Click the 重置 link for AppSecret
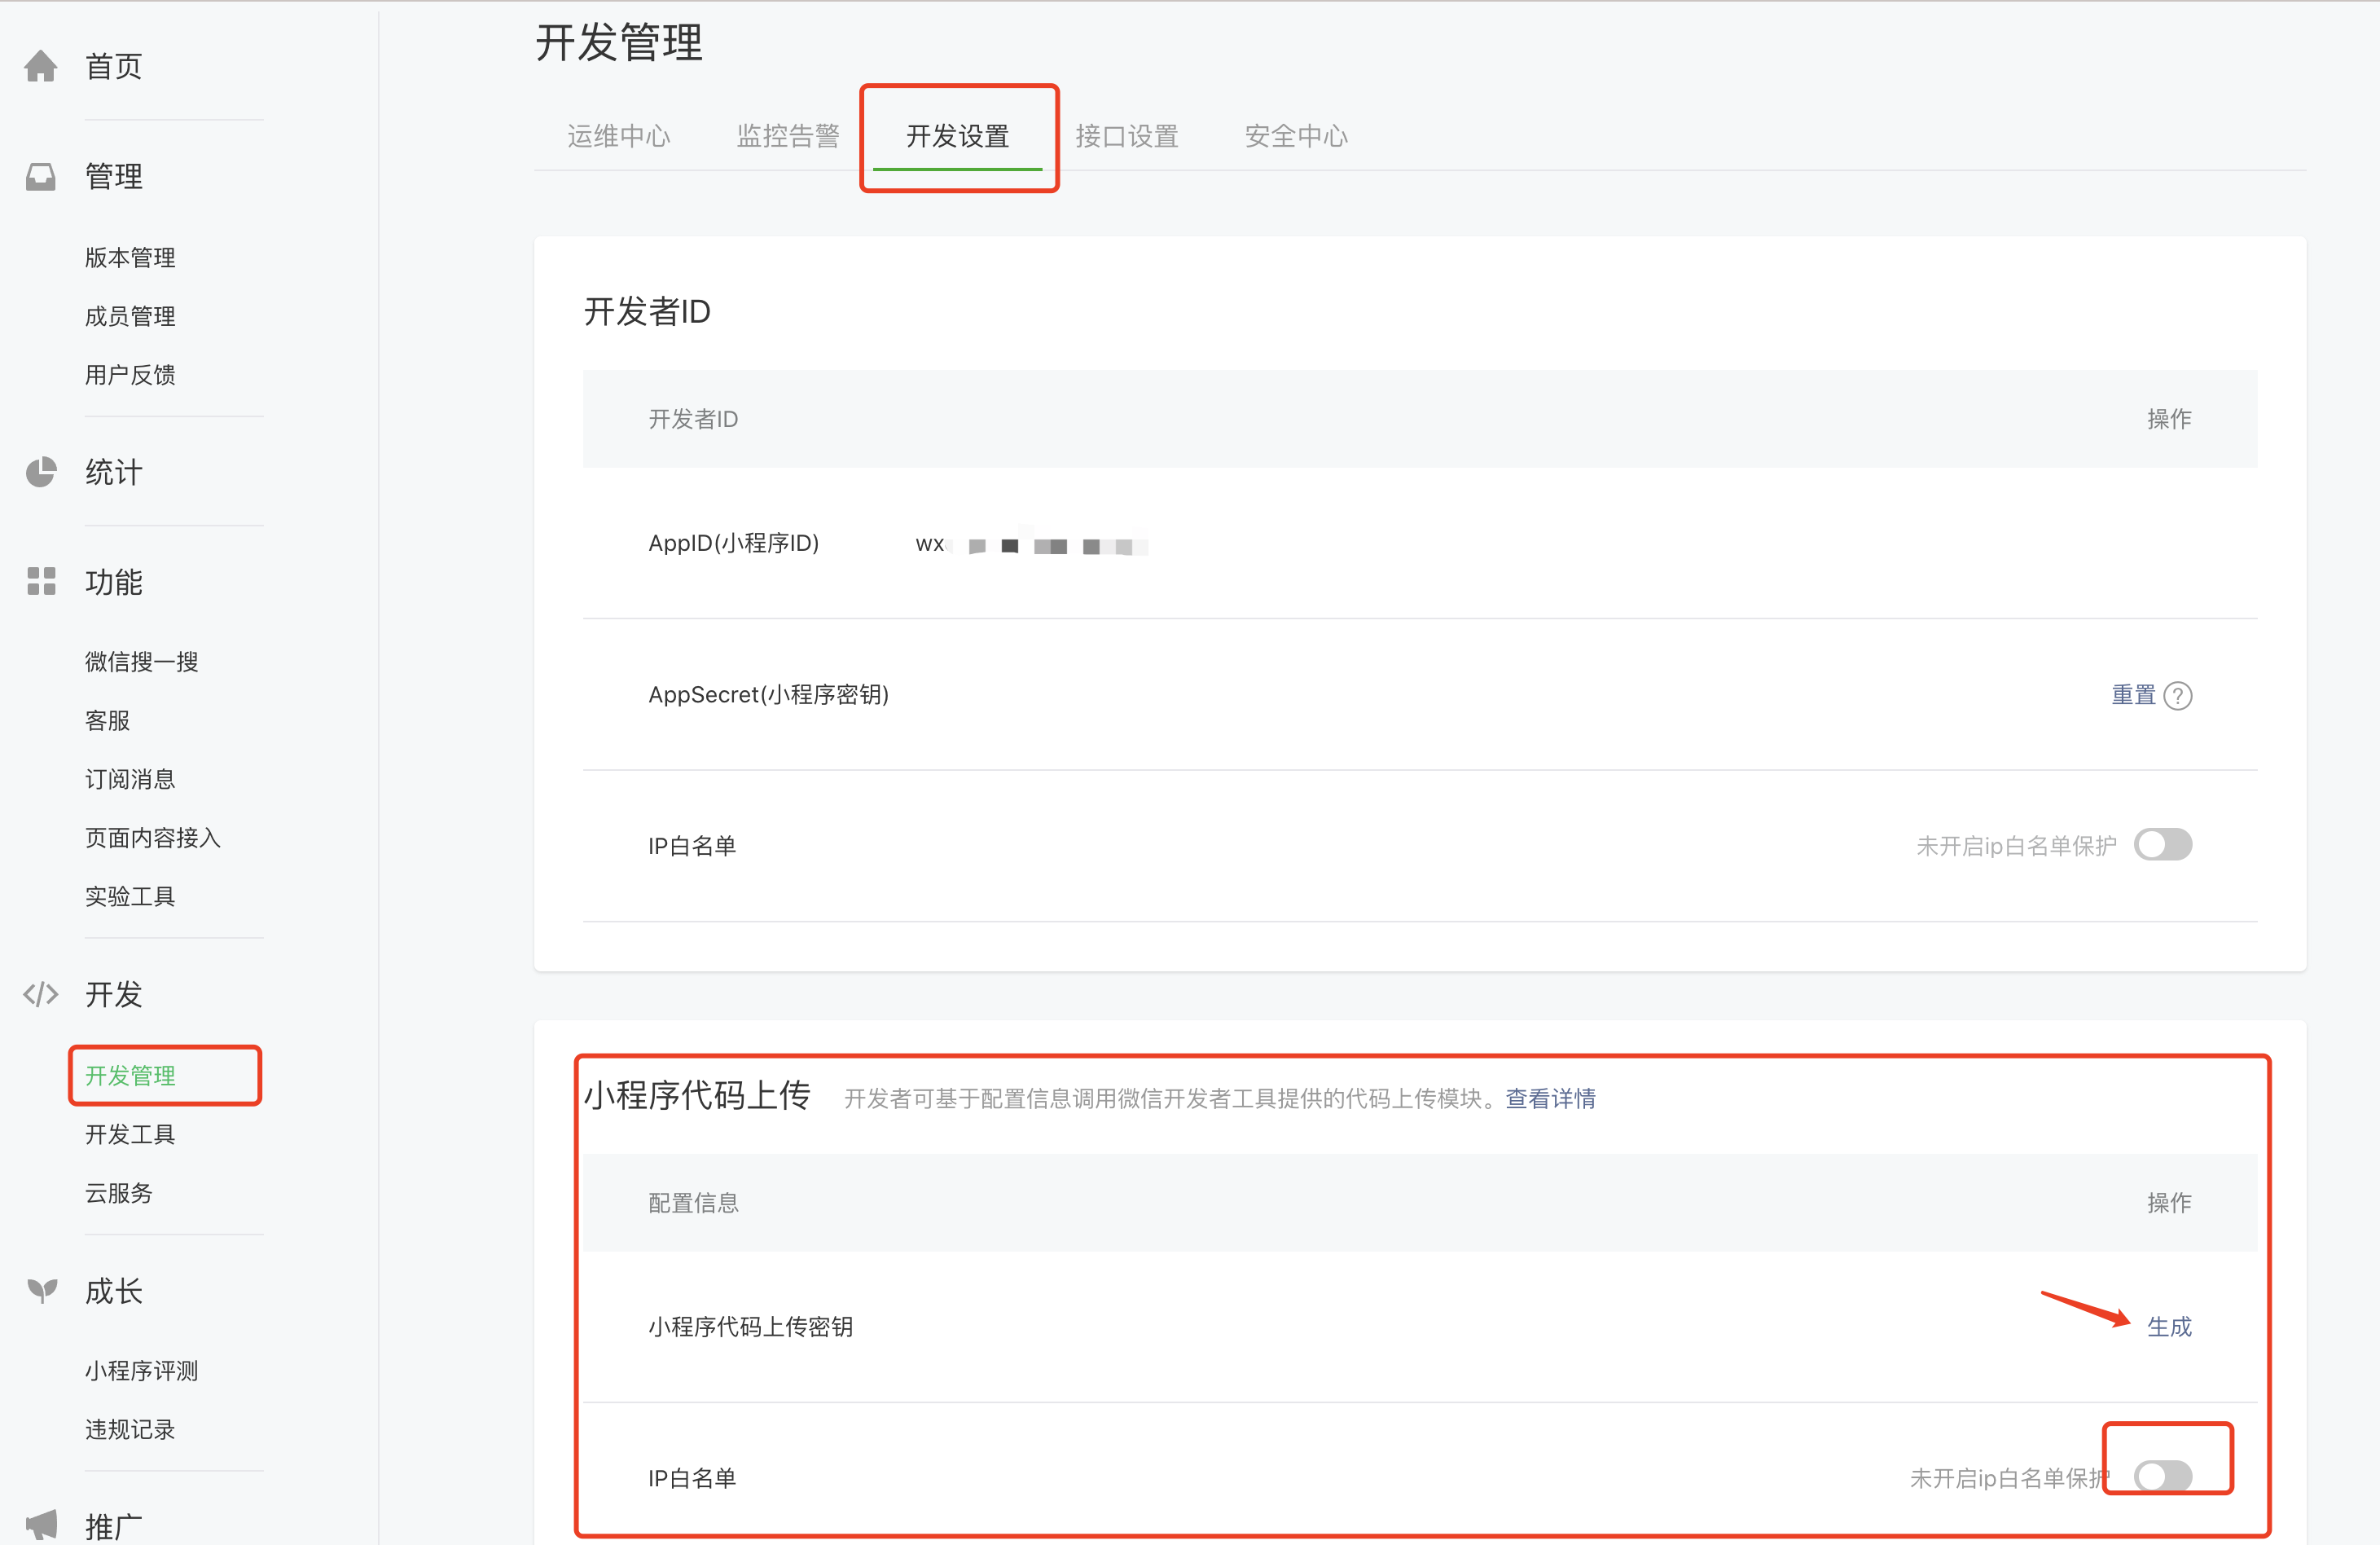Screen dimensions: 2380x1545 click(x=2132, y=694)
